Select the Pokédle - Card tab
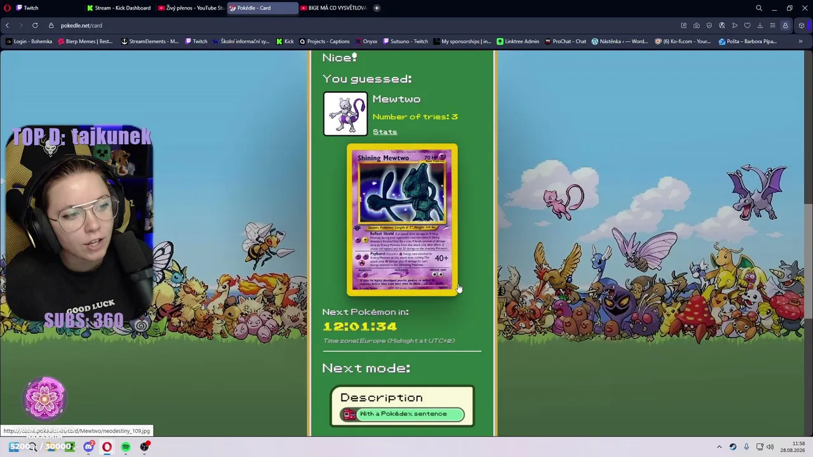 point(262,8)
